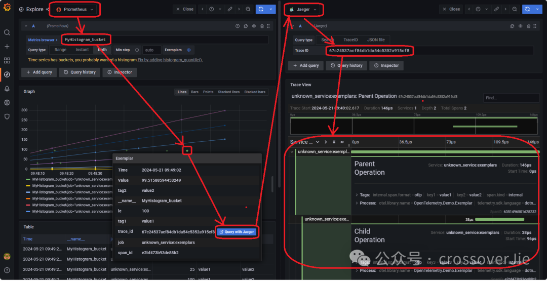Open time picker dropdown in Prometheus pane
The height and width of the screenshot is (281, 547).
(216, 10)
